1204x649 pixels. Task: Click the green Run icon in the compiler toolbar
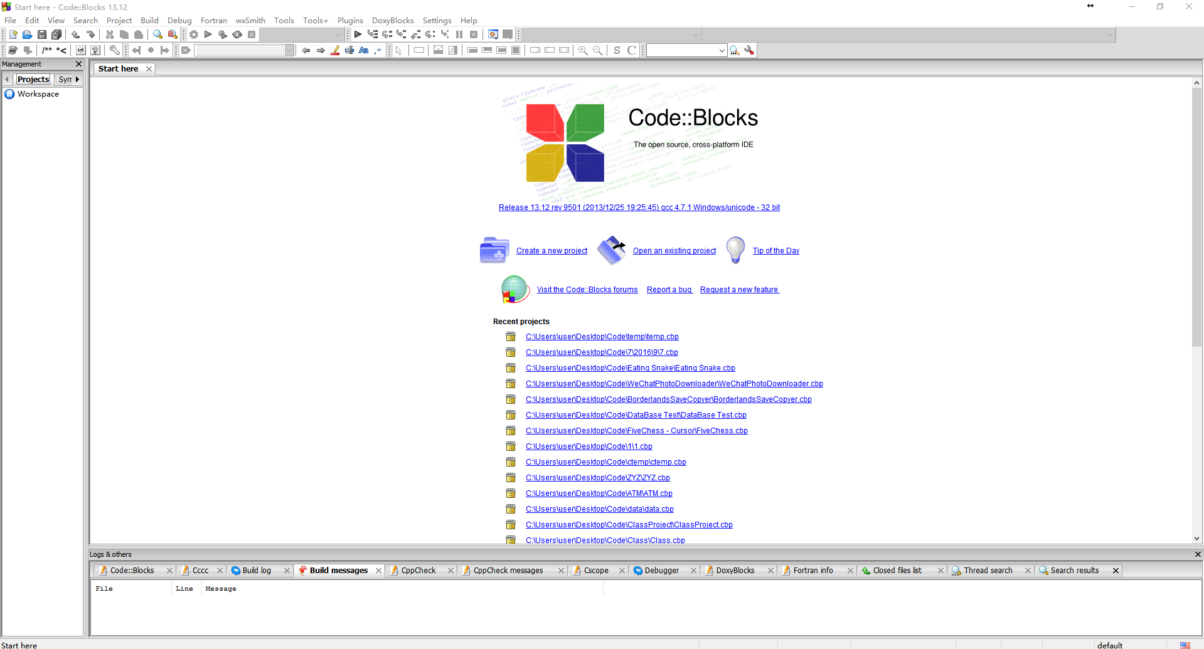click(208, 34)
